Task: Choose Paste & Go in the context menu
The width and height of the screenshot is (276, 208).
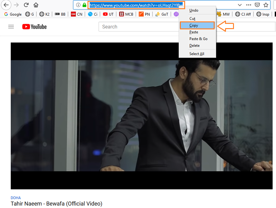Action: pos(197,39)
